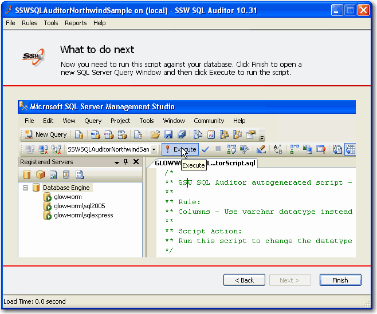Click the Object Explorer toolbar icon
Viewport: 377px width, 314px height.
(225, 134)
